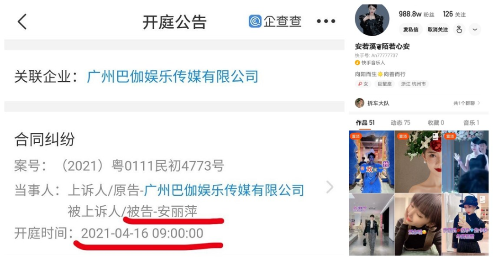Image resolution: width=493 pixels, height=260 pixels.
Task: Expand the dropdown next to 取消关注
Action: [475, 30]
